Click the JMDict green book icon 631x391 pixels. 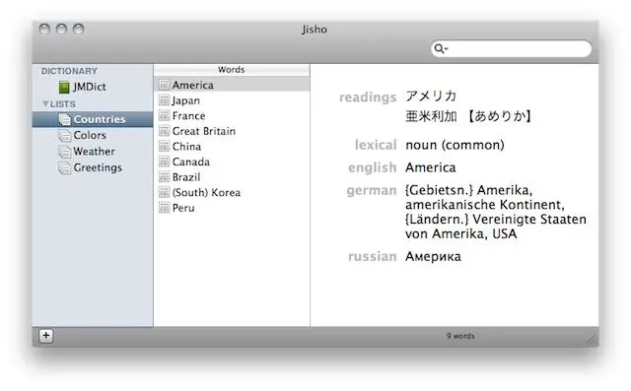click(64, 87)
